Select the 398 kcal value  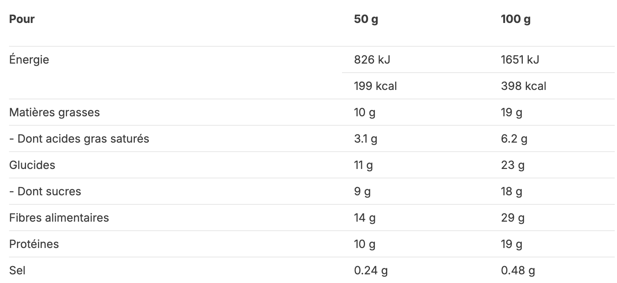click(523, 86)
